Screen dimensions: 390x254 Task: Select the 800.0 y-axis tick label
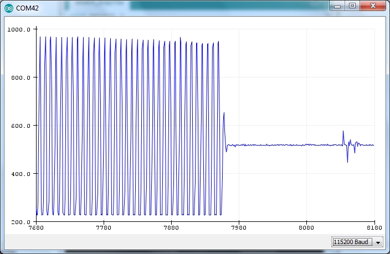[23, 77]
